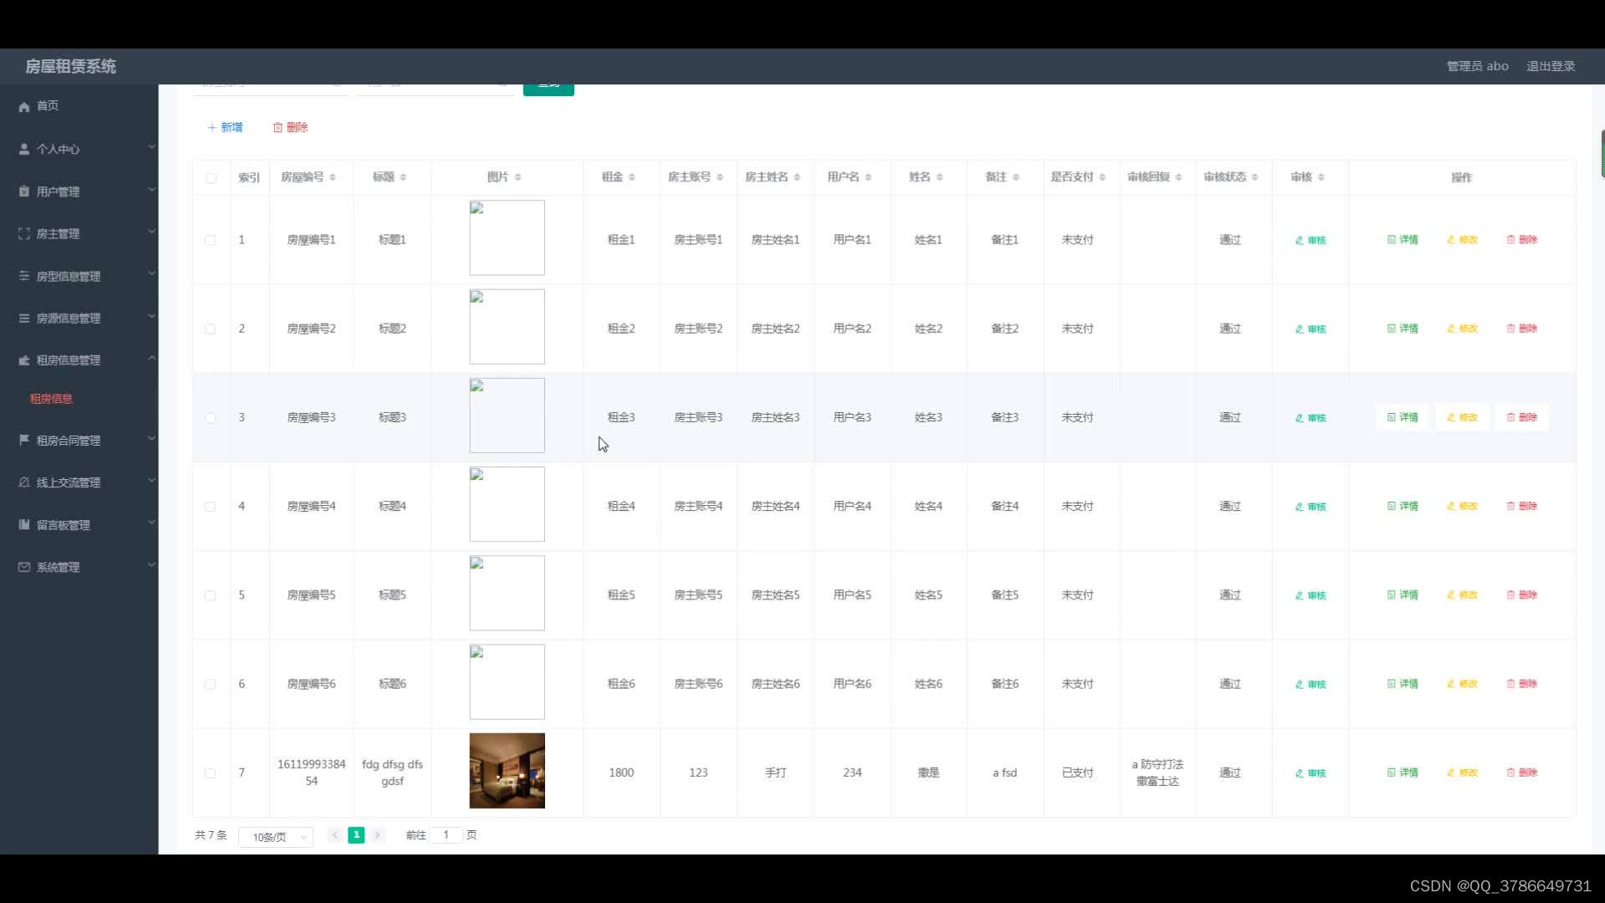The image size is (1605, 903).
Task: Click the go-to page number input
Action: point(446,834)
